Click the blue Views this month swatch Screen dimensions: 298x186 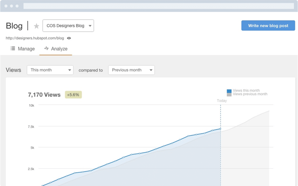coord(229,91)
